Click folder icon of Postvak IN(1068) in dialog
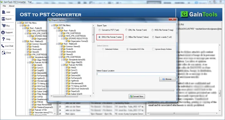This screenshot has height=120, width=225. tap(67, 65)
